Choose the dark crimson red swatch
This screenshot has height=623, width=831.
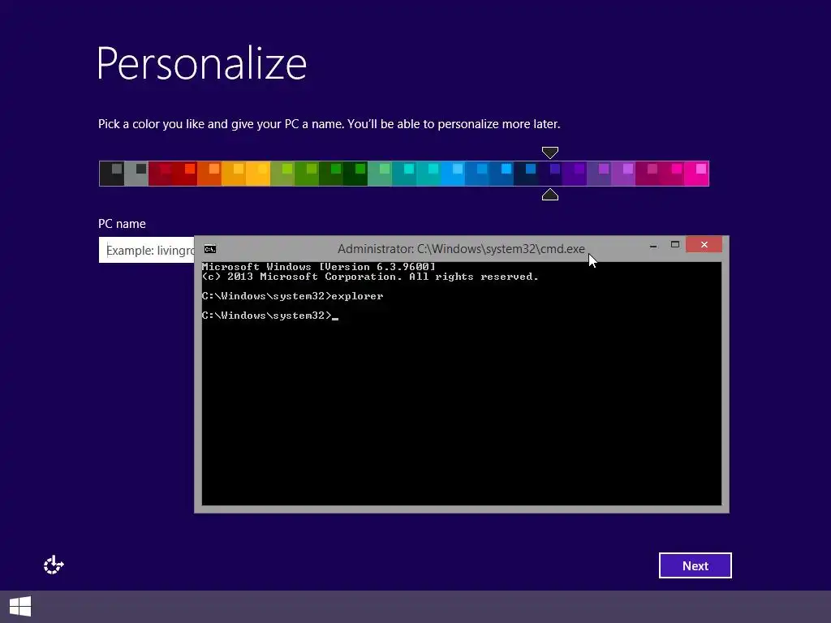(161, 174)
